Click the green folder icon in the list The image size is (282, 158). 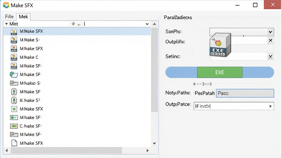14,74
